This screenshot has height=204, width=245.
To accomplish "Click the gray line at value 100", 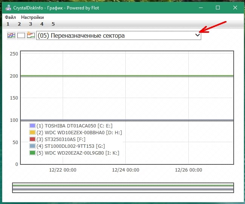I will pos(127,120).
